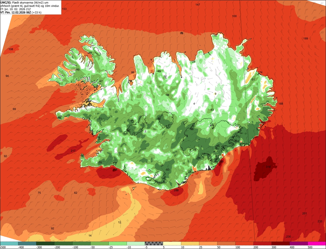Click the '-96' value on southern Iceland
Screen dimensions: 326x249
pos(199,158)
